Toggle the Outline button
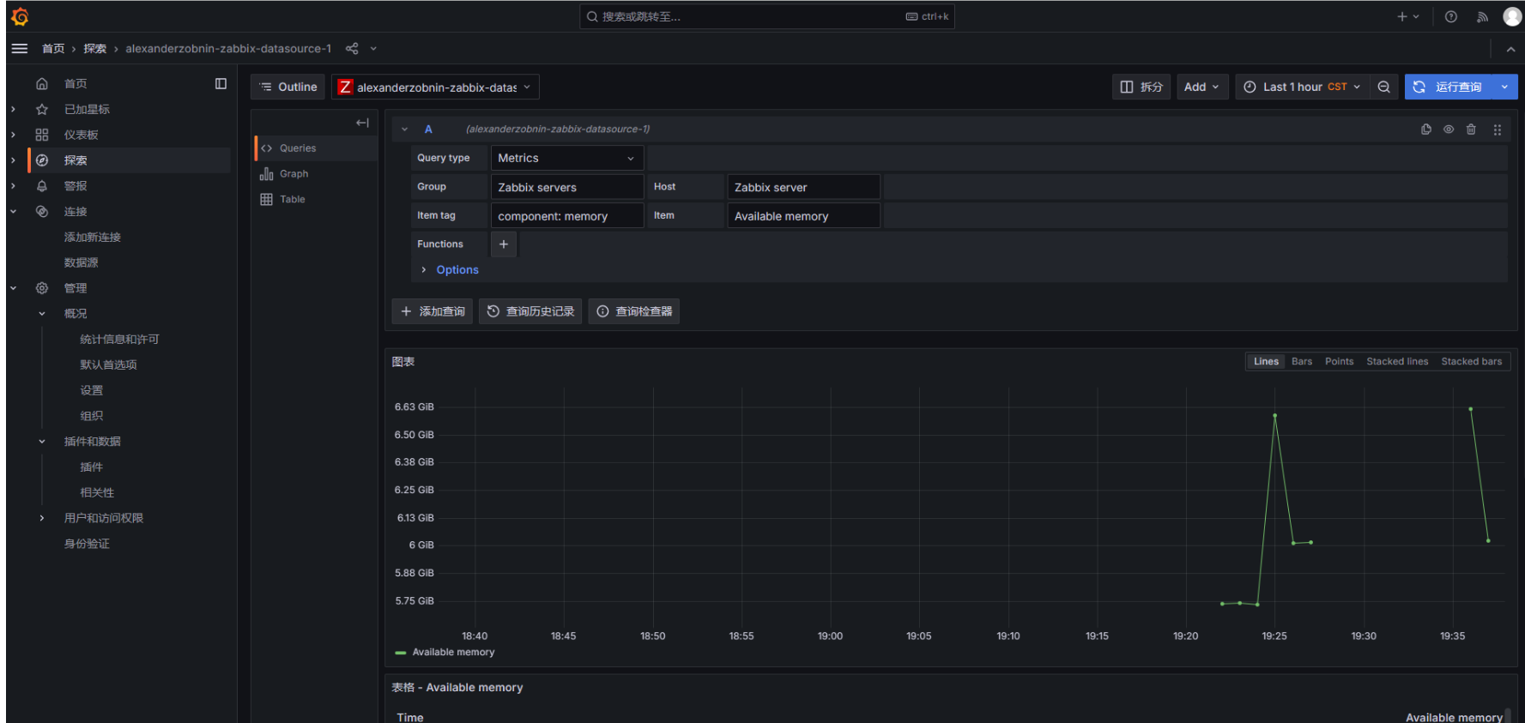This screenshot has height=723, width=1525. coord(288,87)
